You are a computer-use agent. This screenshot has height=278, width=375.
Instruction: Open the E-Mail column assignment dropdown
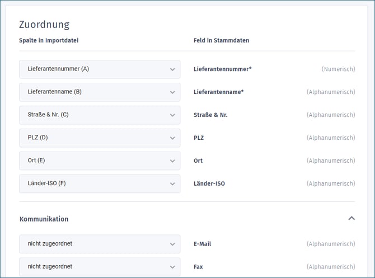[100, 244]
